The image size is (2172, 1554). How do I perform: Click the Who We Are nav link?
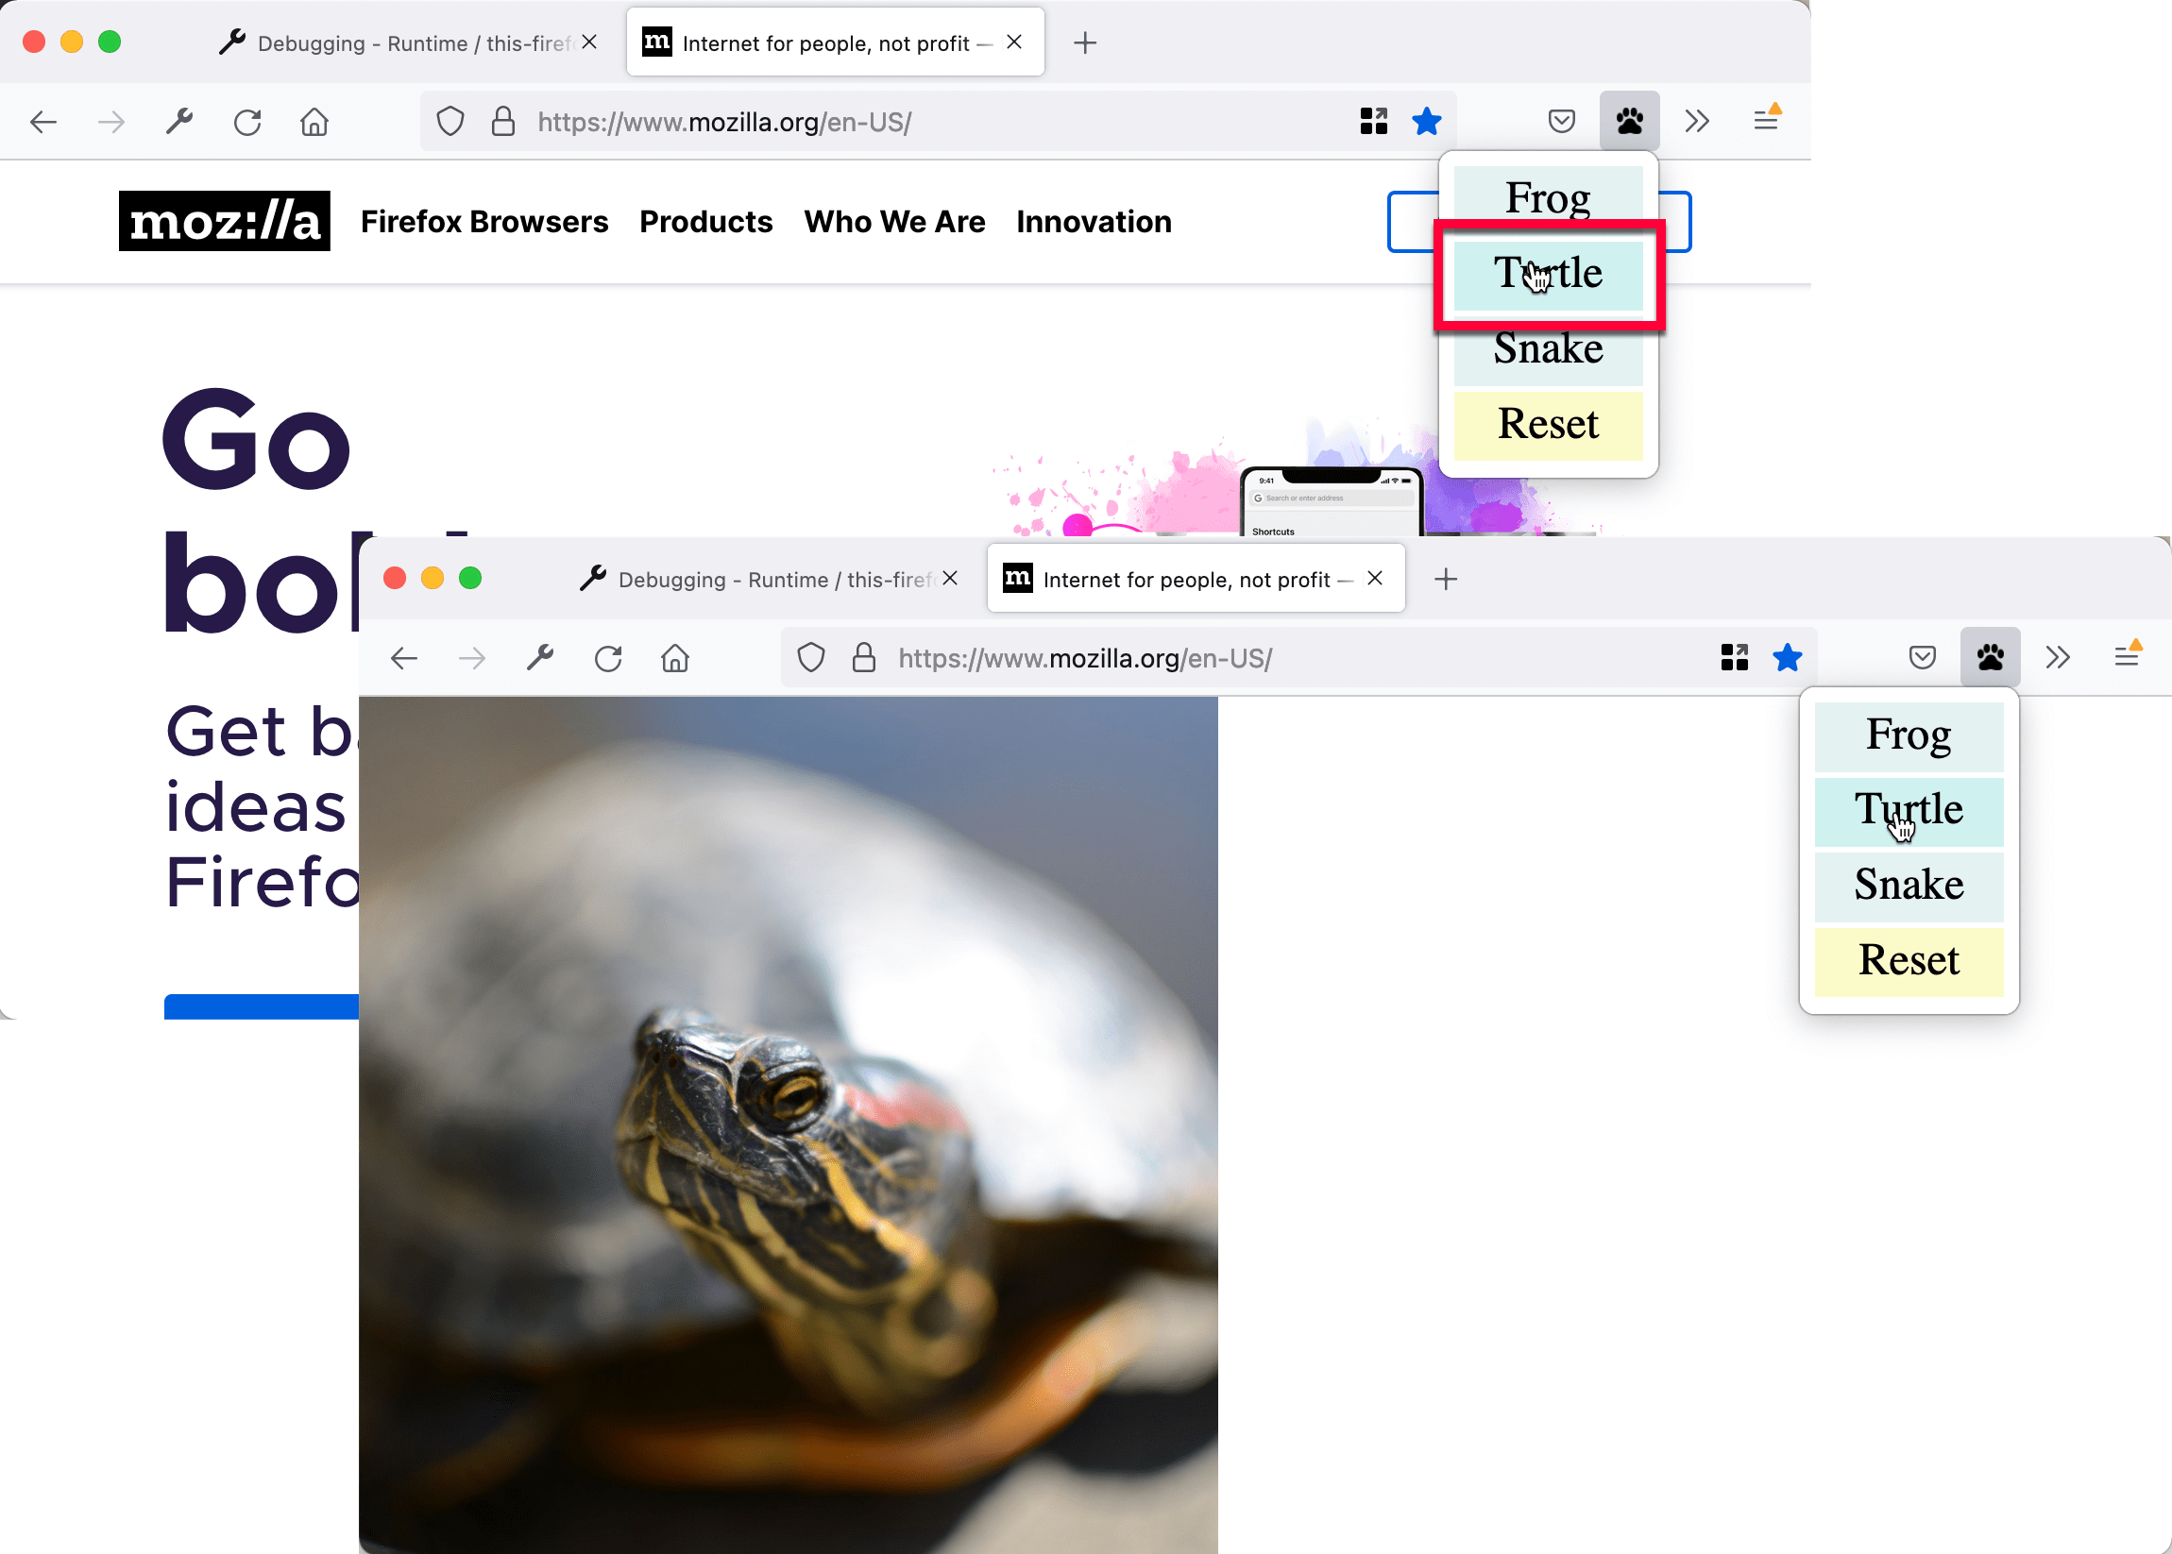pyautogui.click(x=891, y=220)
